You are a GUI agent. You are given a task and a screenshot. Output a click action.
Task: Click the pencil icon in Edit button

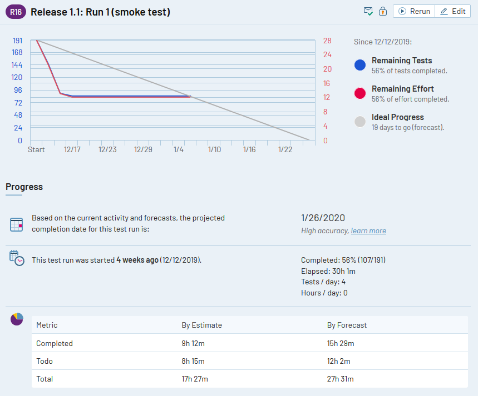coord(444,11)
